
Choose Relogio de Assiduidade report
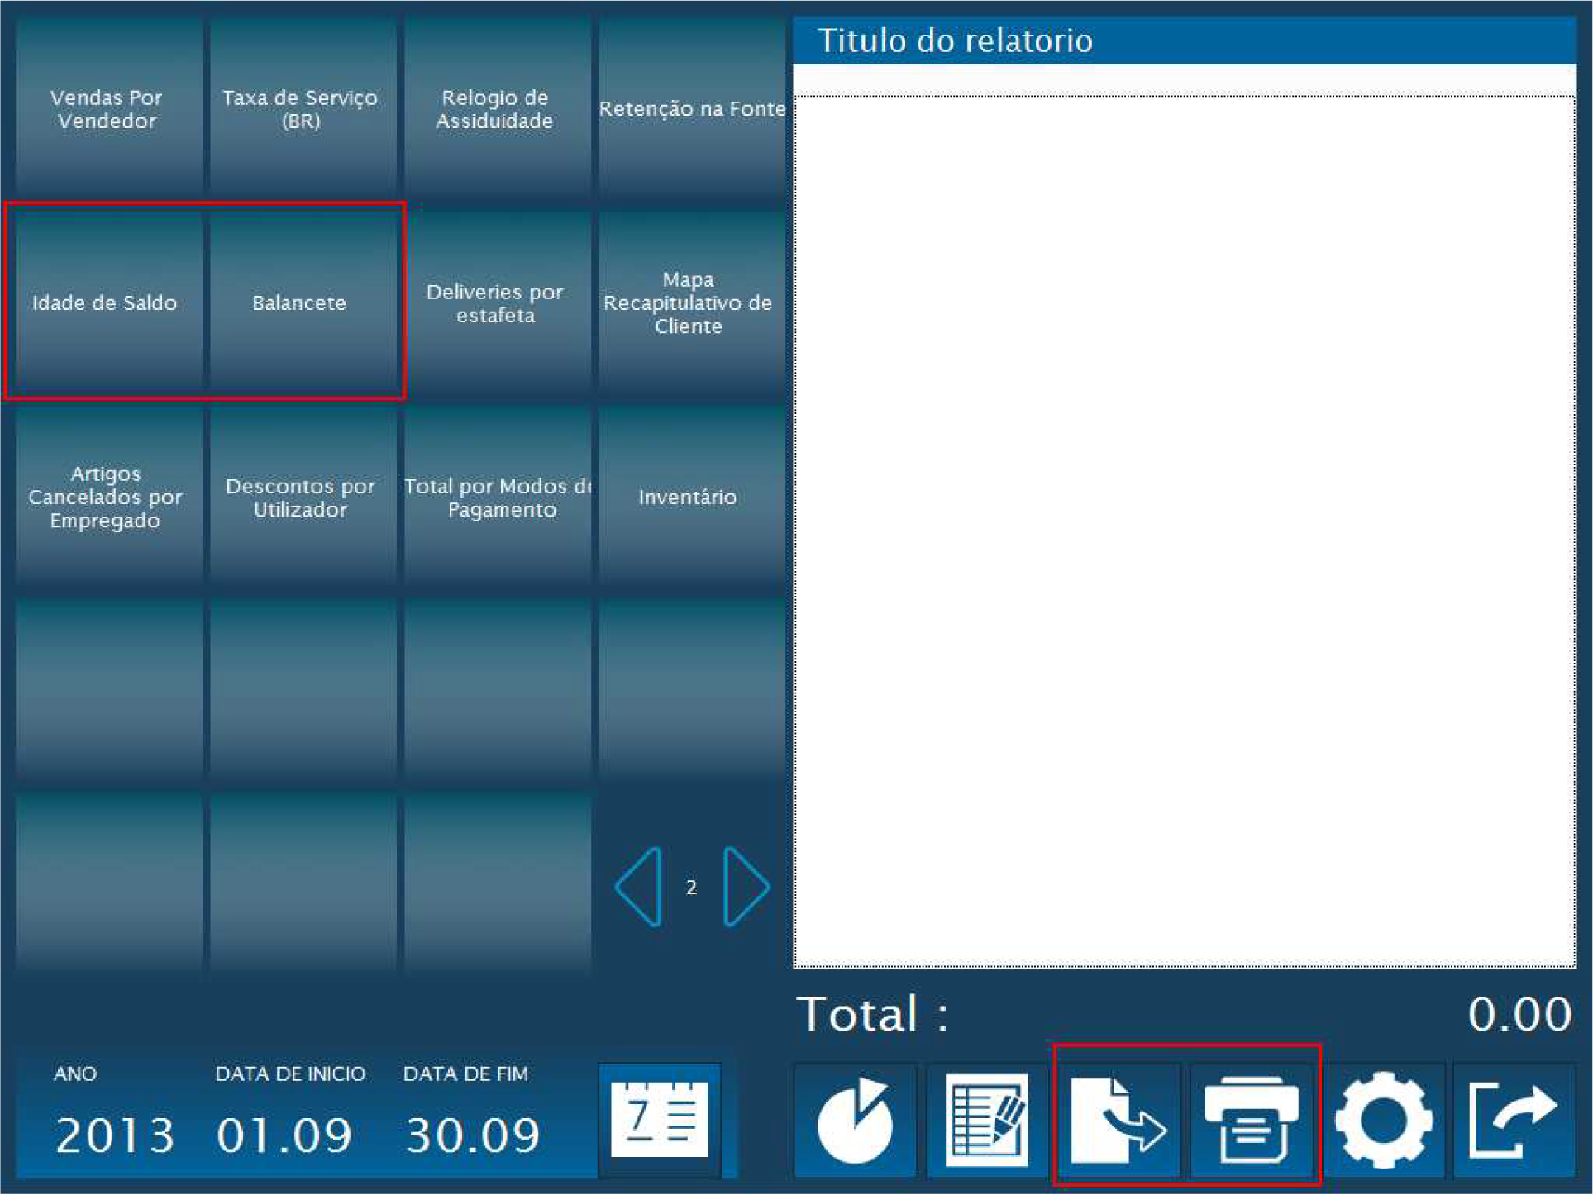tap(496, 108)
